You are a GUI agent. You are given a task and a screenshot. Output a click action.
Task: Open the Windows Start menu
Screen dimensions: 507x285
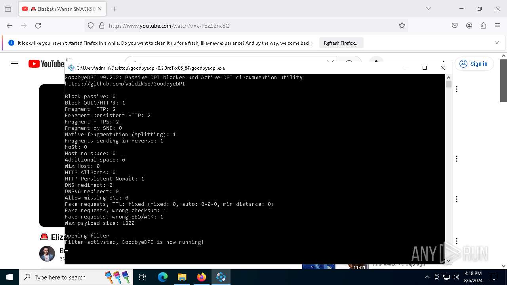(x=10, y=277)
